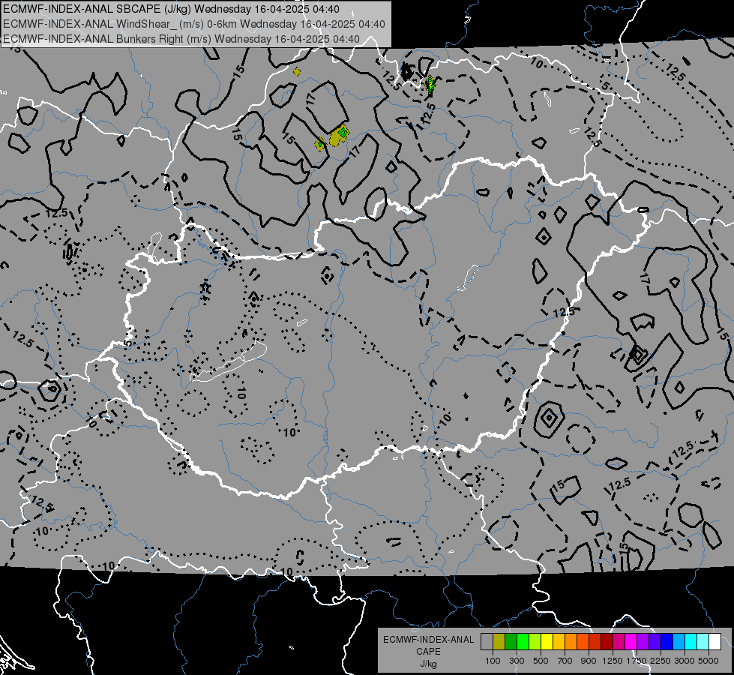Click the gold swatch right of yellow
734x675 pixels.
tap(559, 642)
